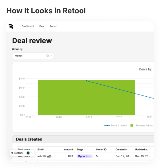Click the $4.0k y-axis label
160x168 pixels.
(x=22, y=97)
